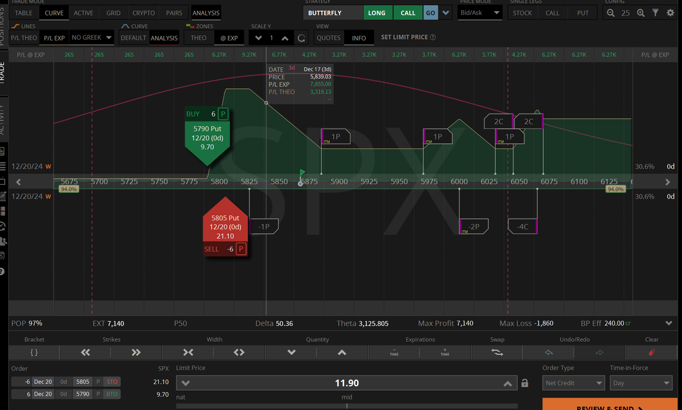Switch to the GRID trade mode tab
The image size is (682, 410).
tap(113, 13)
